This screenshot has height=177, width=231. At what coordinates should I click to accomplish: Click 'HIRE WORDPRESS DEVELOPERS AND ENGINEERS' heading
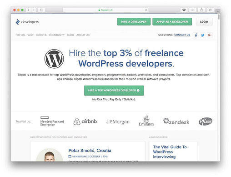pos(59,137)
